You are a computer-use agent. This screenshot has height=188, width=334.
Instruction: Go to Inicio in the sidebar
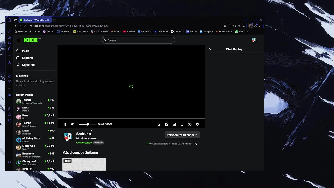(x=23, y=51)
